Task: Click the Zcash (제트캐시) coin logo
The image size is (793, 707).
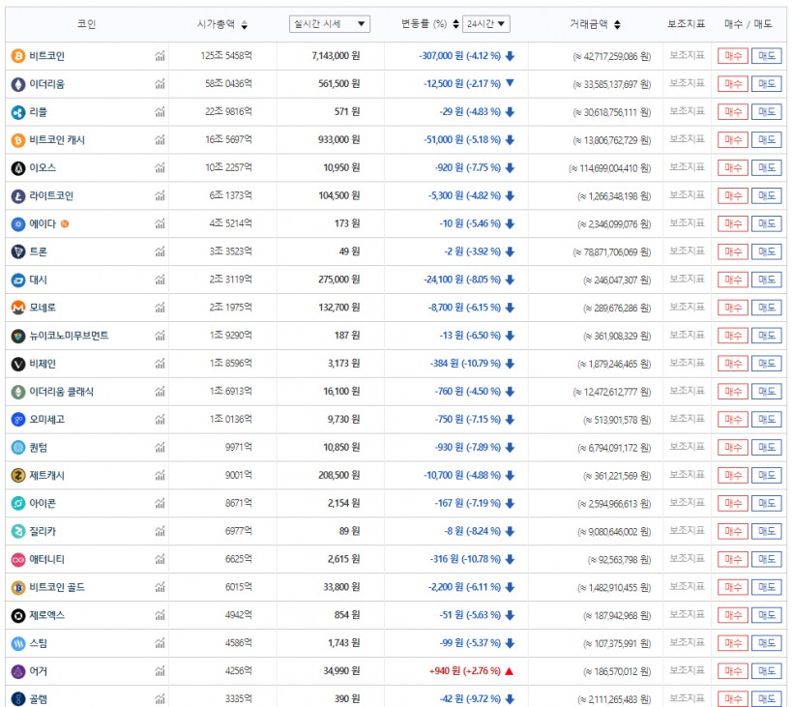Action: [18, 476]
